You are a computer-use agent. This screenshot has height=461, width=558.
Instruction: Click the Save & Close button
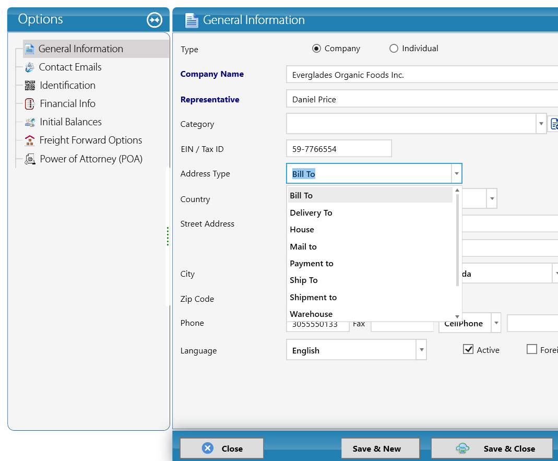coord(492,448)
